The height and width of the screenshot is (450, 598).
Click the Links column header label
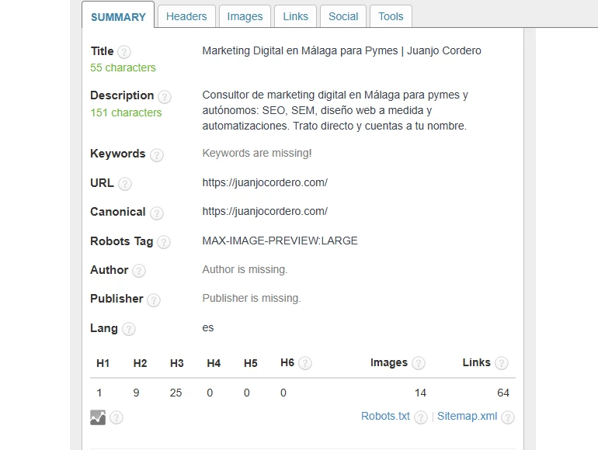pos(476,363)
